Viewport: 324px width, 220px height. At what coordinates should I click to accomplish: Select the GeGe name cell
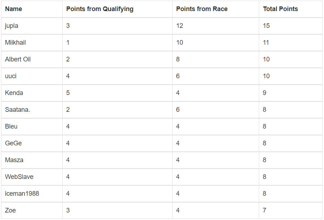[13, 143]
